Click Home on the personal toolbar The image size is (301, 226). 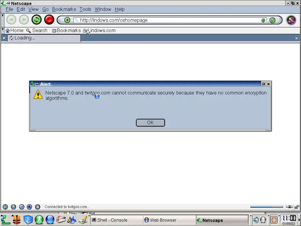coord(14,31)
